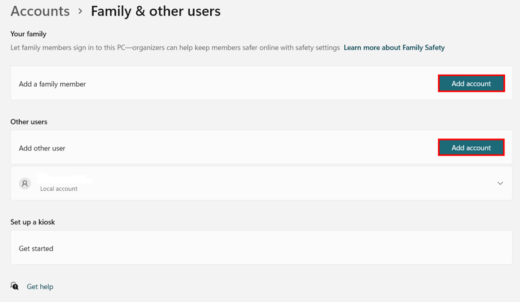
Task: Click empty space in the kiosk card
Action: click(x=282, y=247)
